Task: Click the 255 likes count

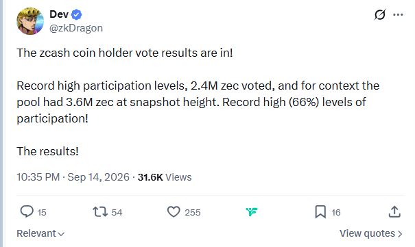Action: 193,212
